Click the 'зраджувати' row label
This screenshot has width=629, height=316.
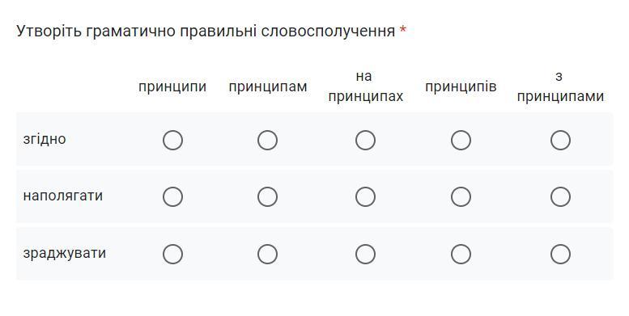click(x=64, y=253)
